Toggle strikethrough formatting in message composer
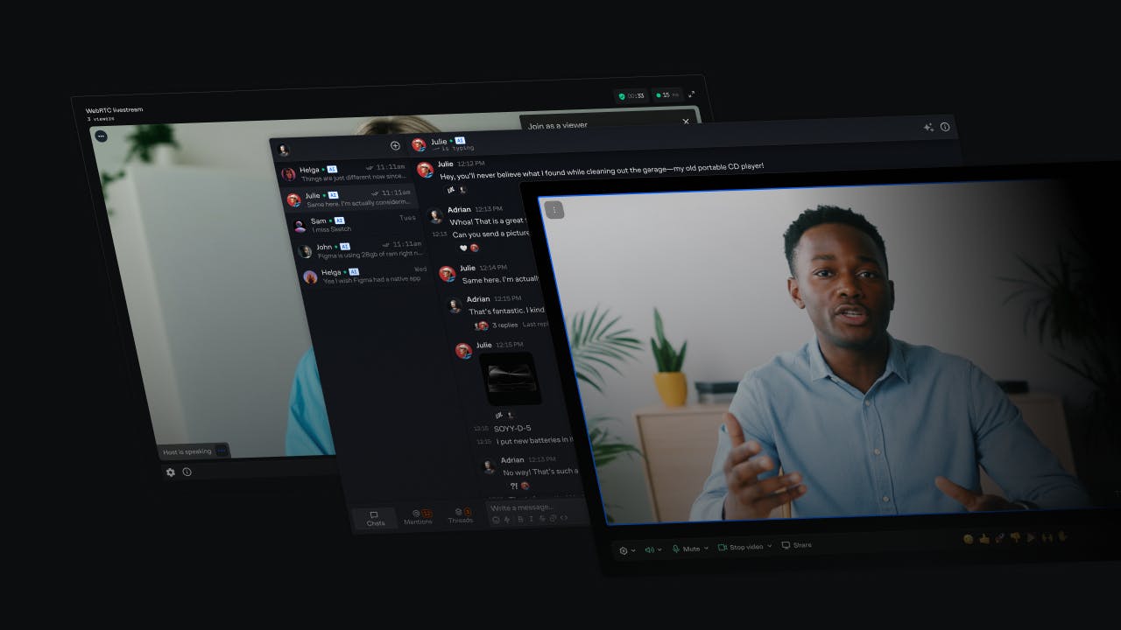 pos(542,519)
